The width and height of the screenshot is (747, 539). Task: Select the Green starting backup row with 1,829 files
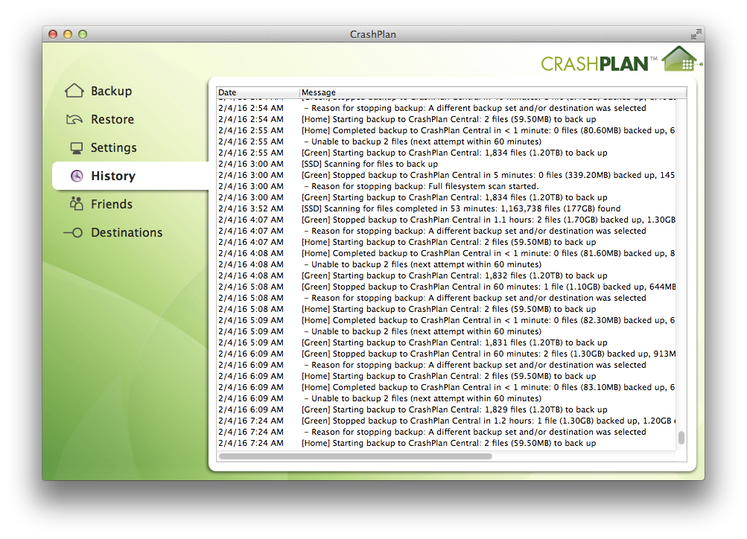click(446, 409)
